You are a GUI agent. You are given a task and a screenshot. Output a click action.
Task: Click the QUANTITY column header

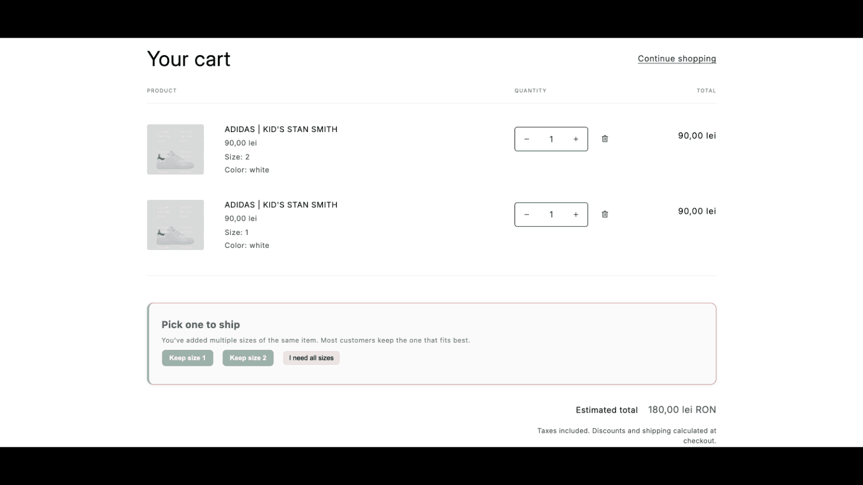(530, 91)
